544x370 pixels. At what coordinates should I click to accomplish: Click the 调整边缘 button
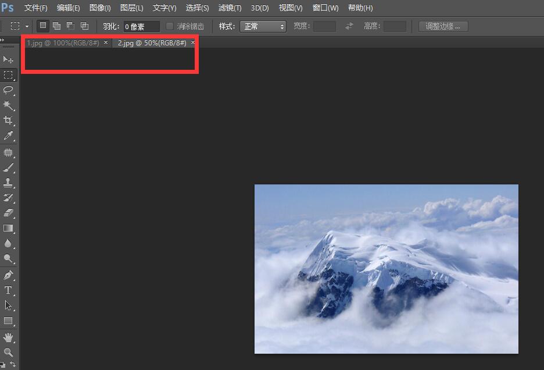point(443,26)
